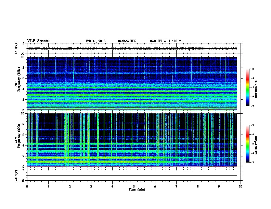
Task: Click the log(PSD) label beside ch.2 colorbar
Action: pyautogui.click(x=256, y=145)
